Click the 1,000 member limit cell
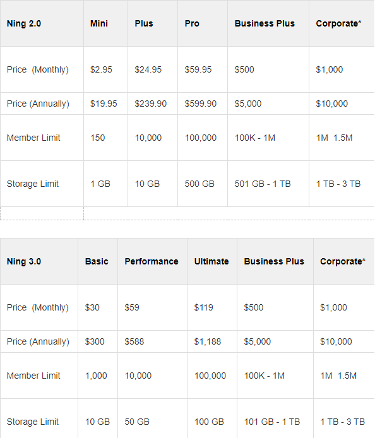 (98, 376)
